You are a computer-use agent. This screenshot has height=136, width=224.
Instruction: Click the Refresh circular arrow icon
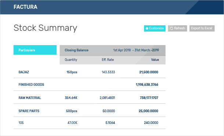point(171,29)
